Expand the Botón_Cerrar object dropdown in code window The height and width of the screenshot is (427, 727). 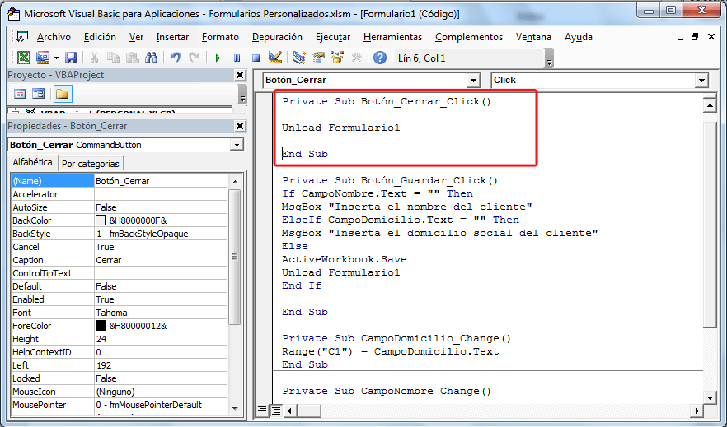tap(473, 81)
